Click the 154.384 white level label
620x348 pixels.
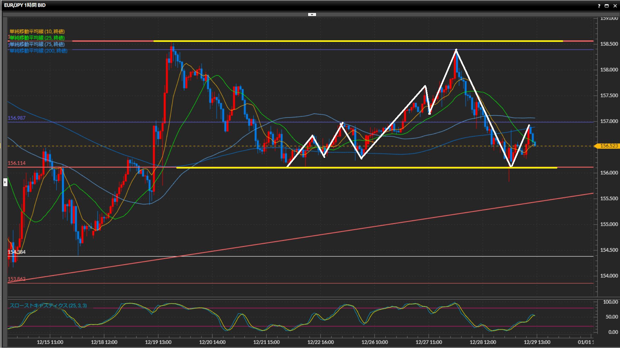16,252
